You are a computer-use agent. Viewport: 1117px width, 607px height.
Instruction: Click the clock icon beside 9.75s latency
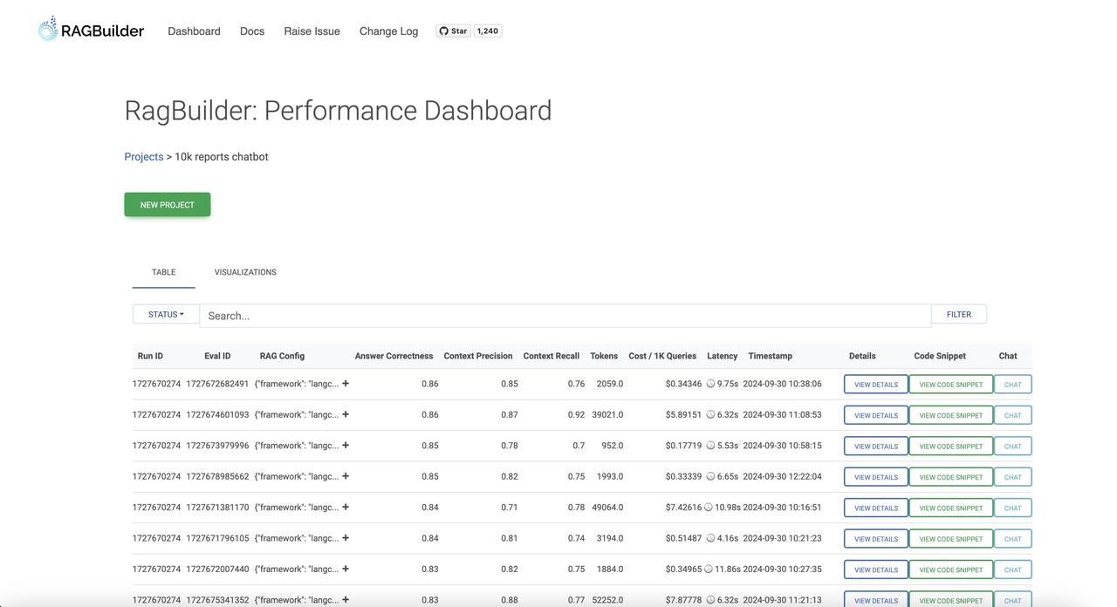(x=710, y=384)
